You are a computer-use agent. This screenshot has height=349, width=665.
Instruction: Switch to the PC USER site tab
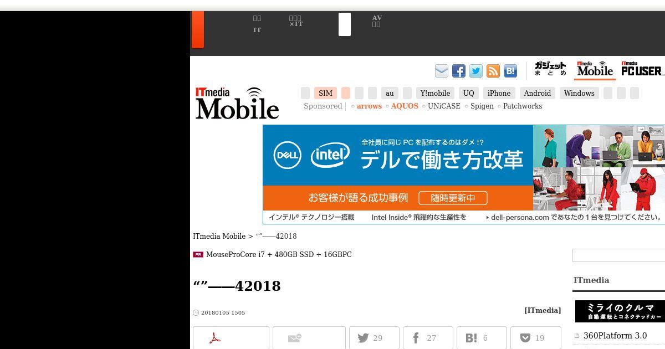point(642,69)
